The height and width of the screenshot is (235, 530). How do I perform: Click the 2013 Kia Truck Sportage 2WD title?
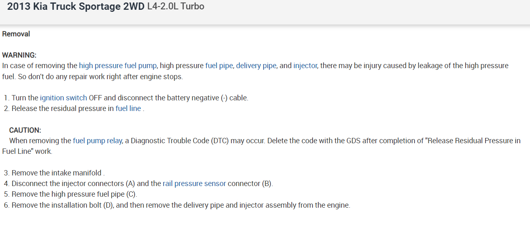[75, 7]
